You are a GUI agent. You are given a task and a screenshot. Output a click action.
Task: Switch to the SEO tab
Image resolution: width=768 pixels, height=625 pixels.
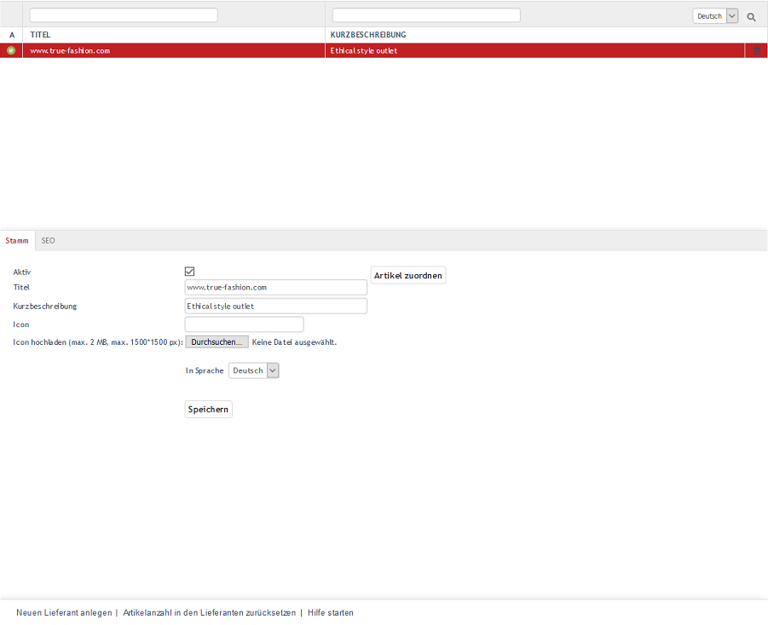point(49,241)
